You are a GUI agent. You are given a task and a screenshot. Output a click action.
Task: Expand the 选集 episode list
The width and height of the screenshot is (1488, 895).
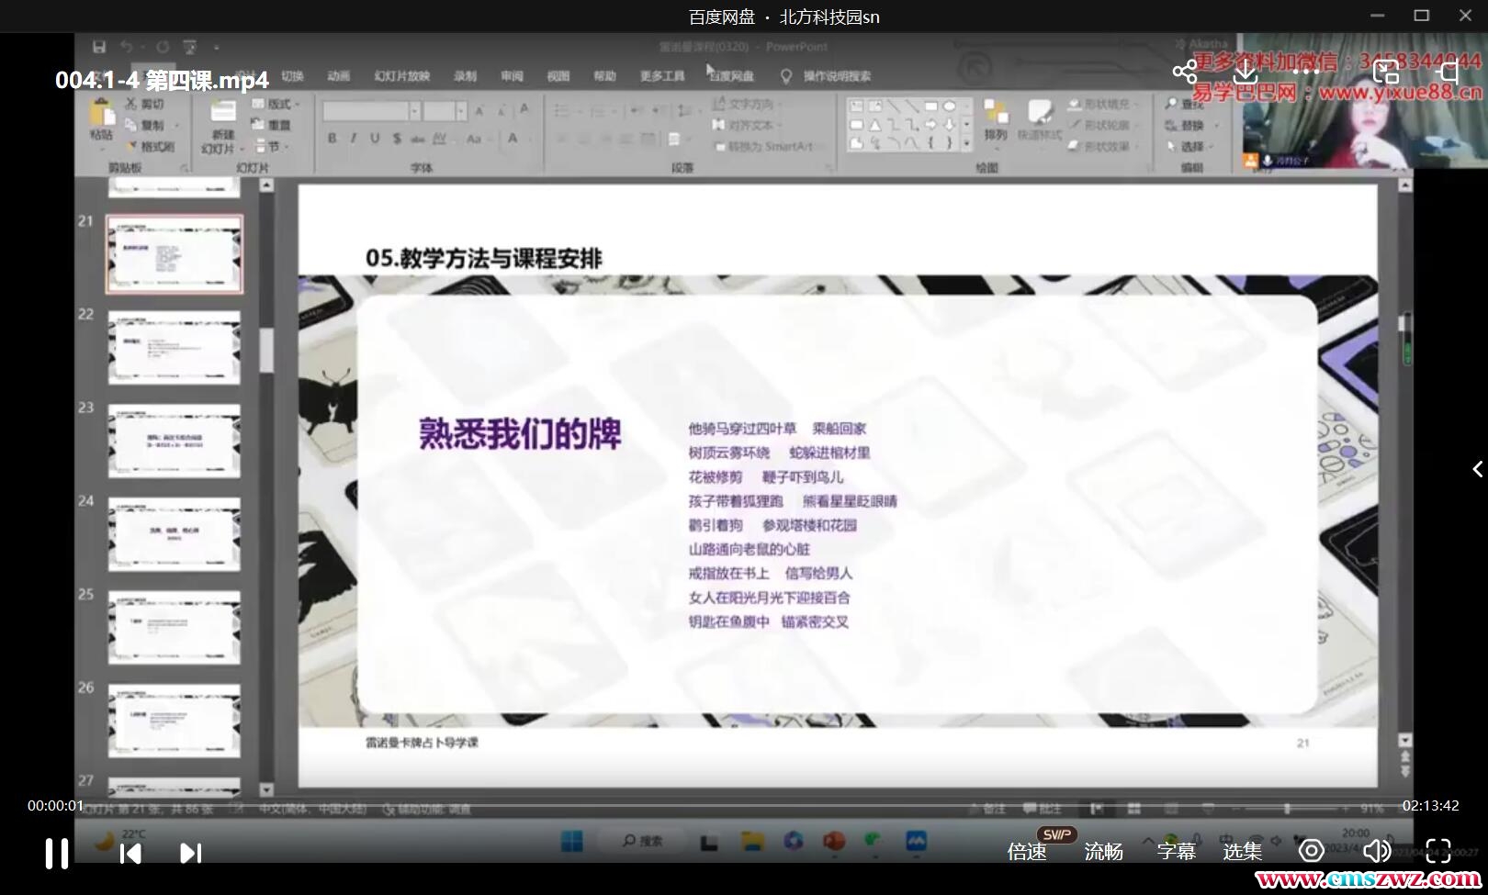[x=1242, y=852]
